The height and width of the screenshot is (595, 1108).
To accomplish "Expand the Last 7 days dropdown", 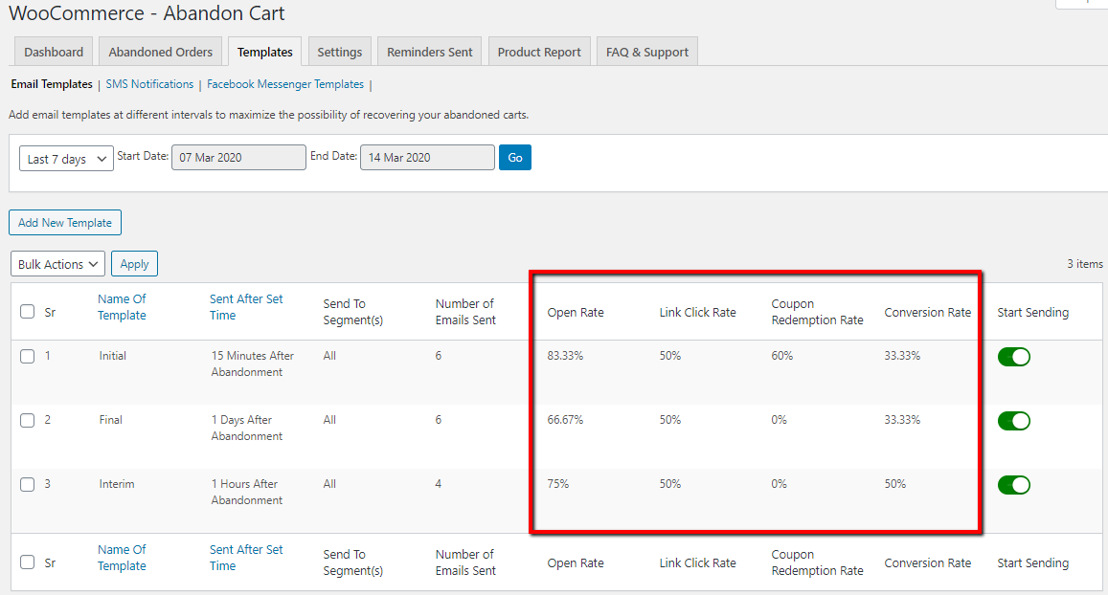I will point(66,159).
